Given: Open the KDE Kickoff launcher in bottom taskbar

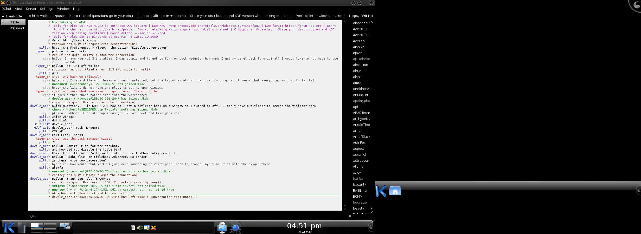Looking at the screenshot, I should coord(9,227).
